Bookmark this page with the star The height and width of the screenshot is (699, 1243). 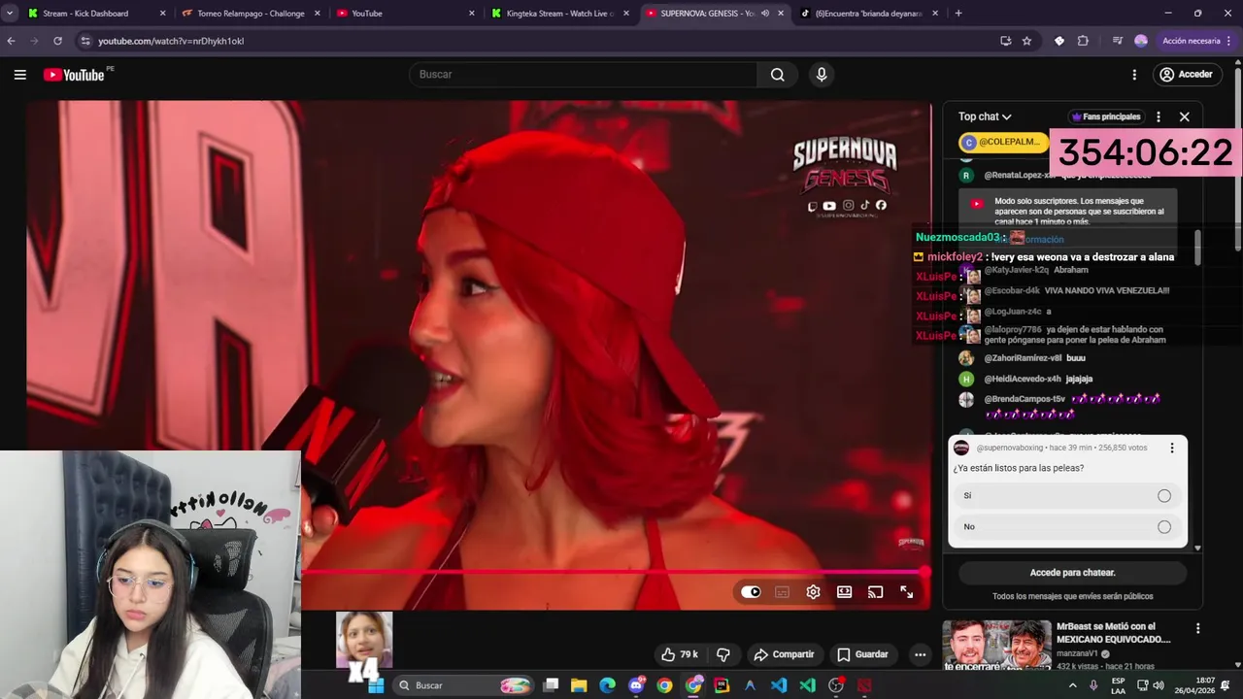click(1026, 41)
